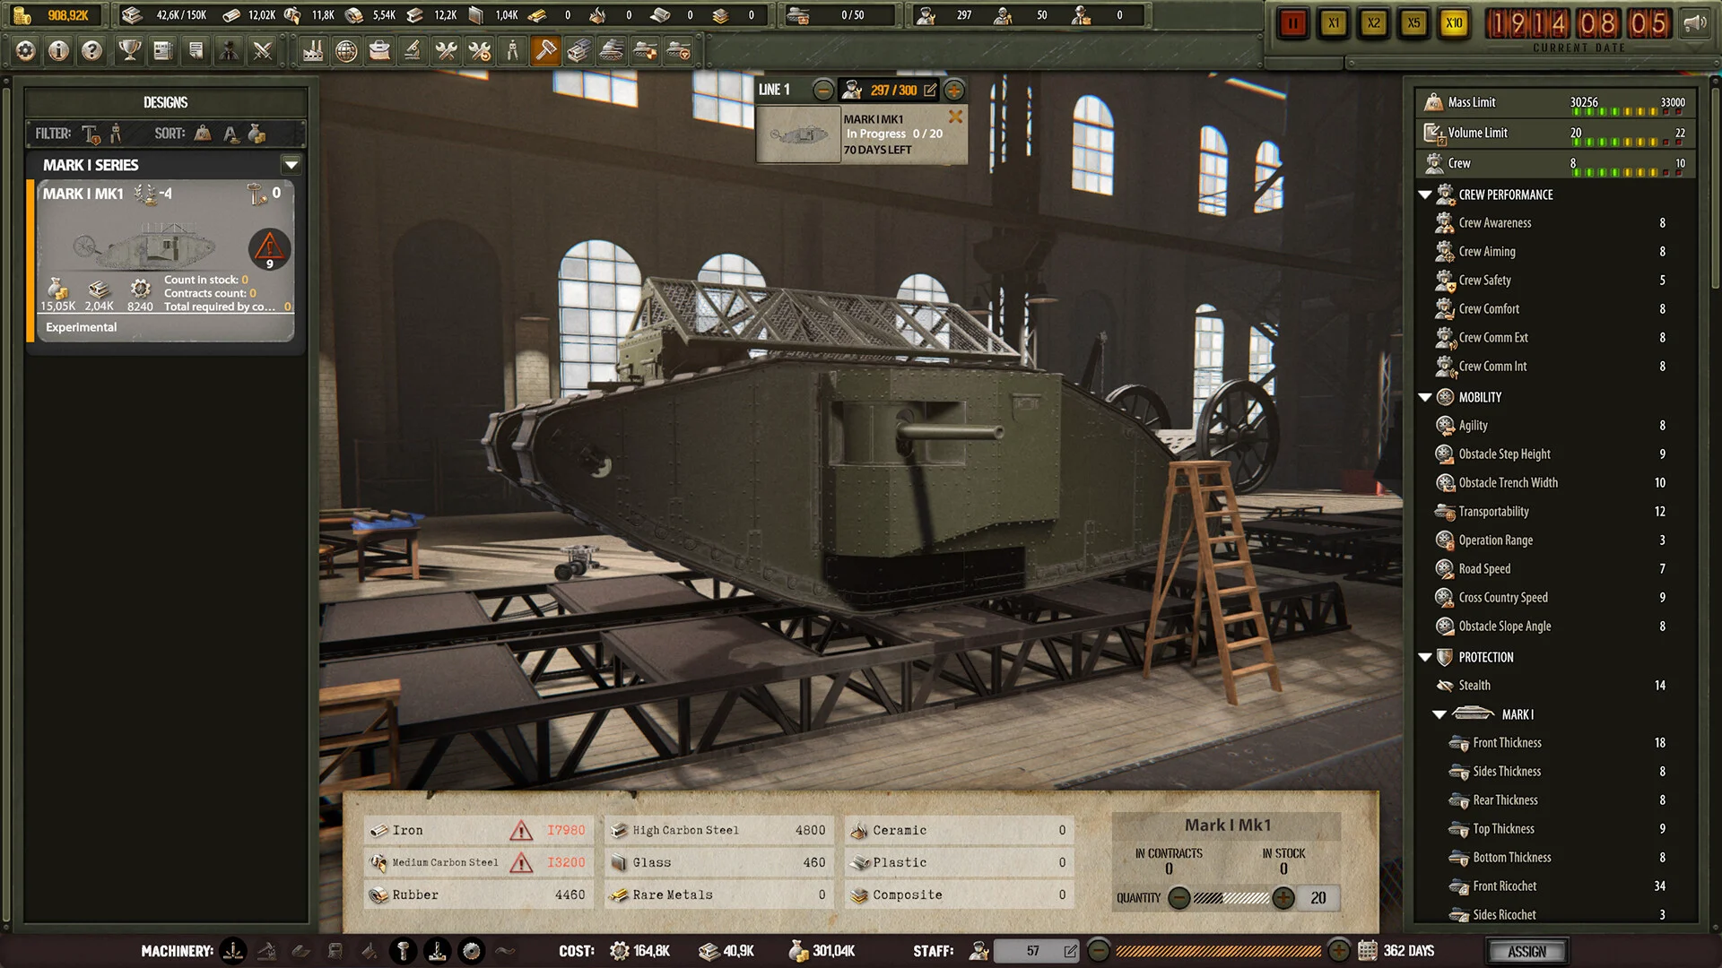Click the crossed swords warfare icon
Screen dimensions: 1722x968
click(263, 51)
